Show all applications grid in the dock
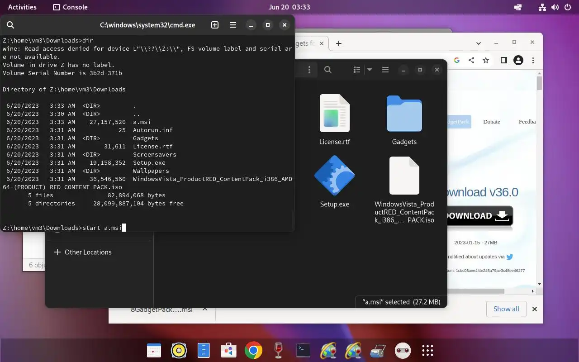Image resolution: width=579 pixels, height=362 pixels. (427, 350)
